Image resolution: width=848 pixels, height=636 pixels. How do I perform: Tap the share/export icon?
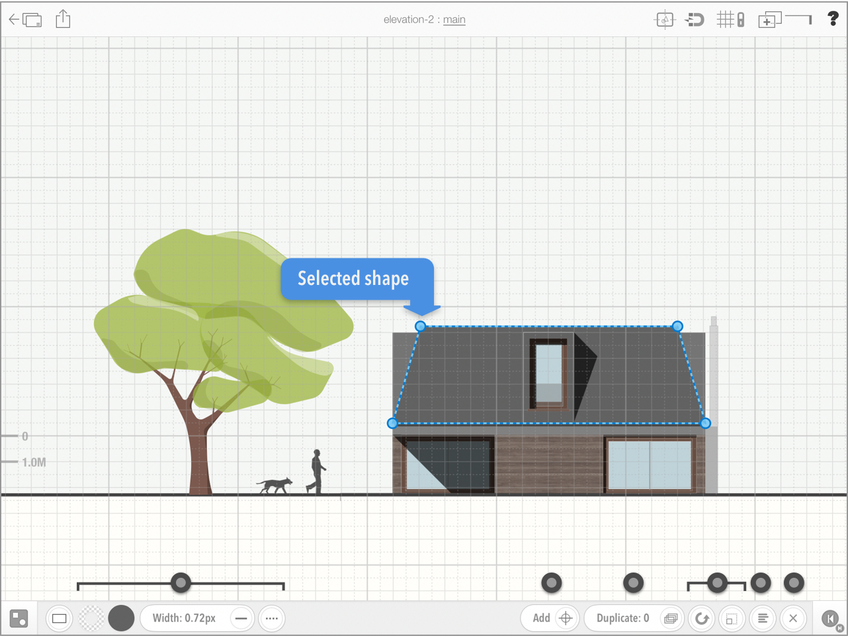(63, 19)
